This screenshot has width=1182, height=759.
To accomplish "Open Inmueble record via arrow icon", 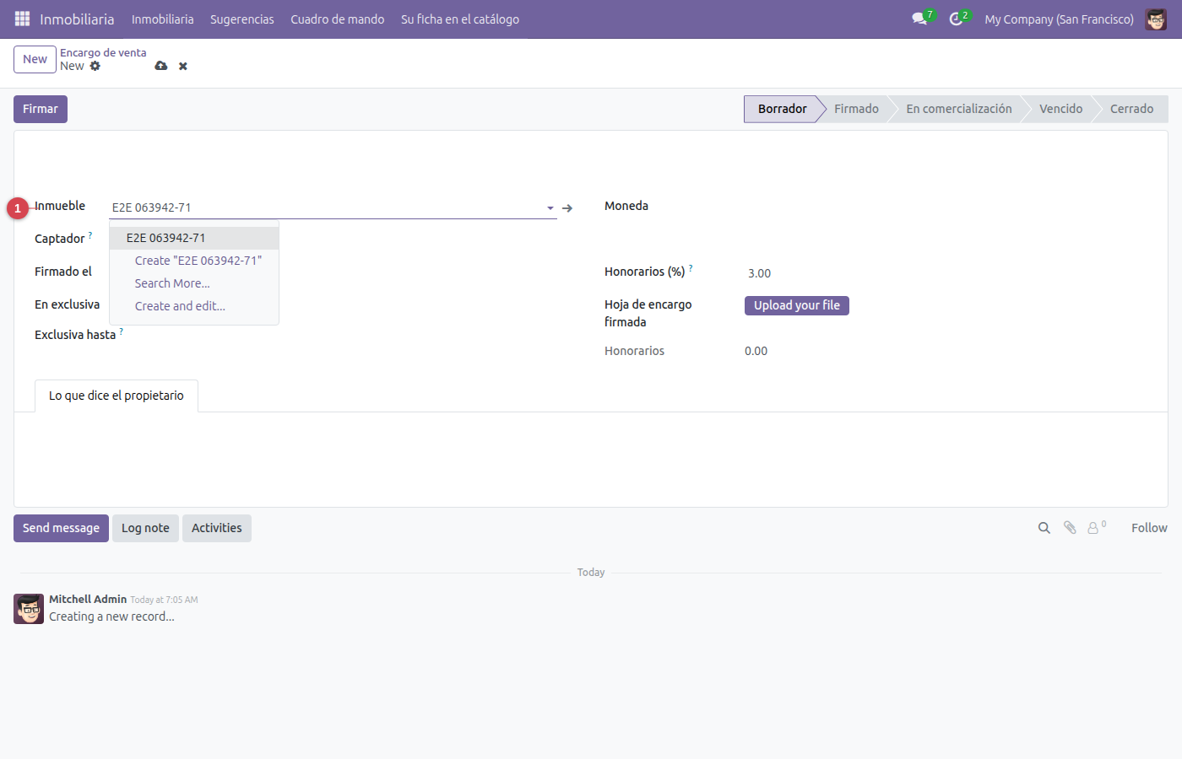I will tap(567, 207).
